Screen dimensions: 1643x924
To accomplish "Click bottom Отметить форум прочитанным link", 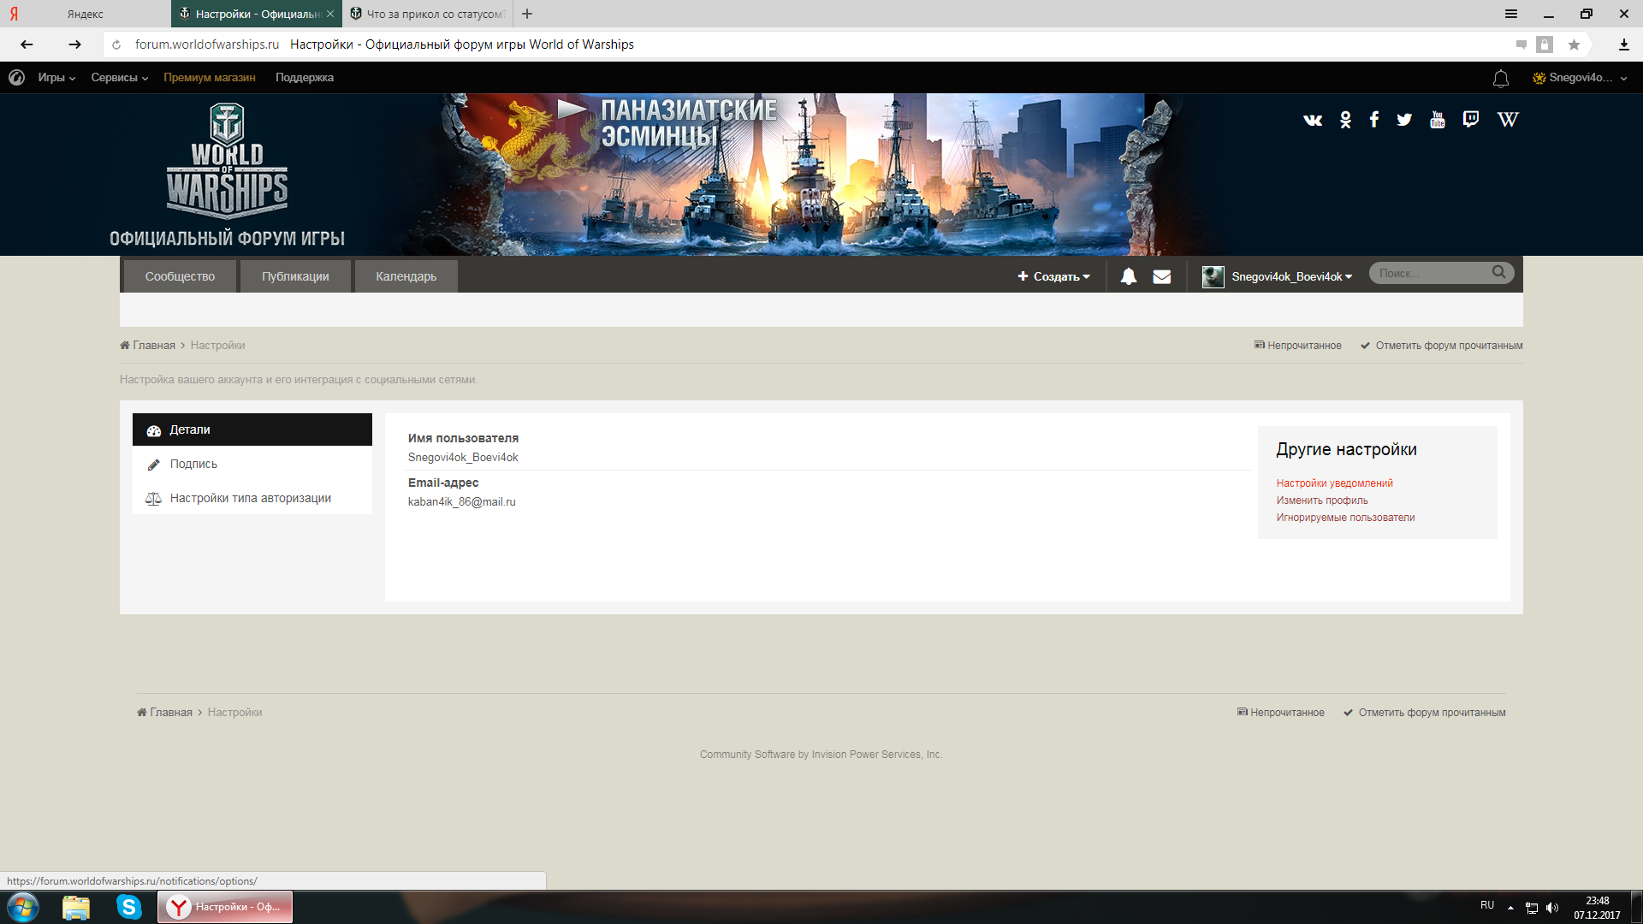I will [1425, 713].
